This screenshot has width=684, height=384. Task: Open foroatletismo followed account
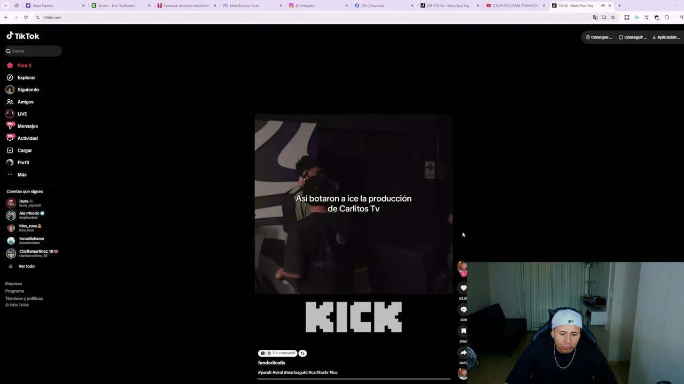[25, 241]
